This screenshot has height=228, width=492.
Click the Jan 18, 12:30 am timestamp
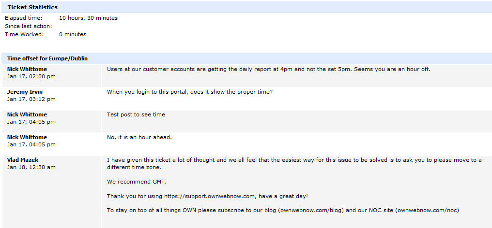pos(31,167)
